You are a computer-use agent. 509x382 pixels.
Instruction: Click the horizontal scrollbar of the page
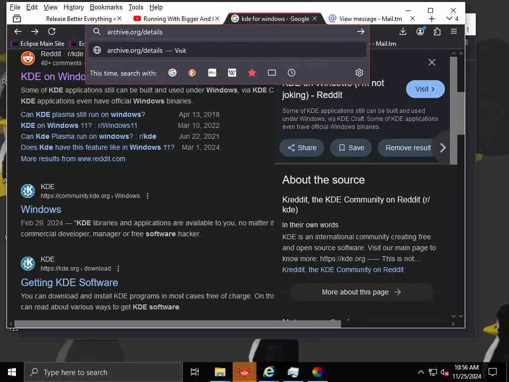pyautogui.click(x=177, y=324)
